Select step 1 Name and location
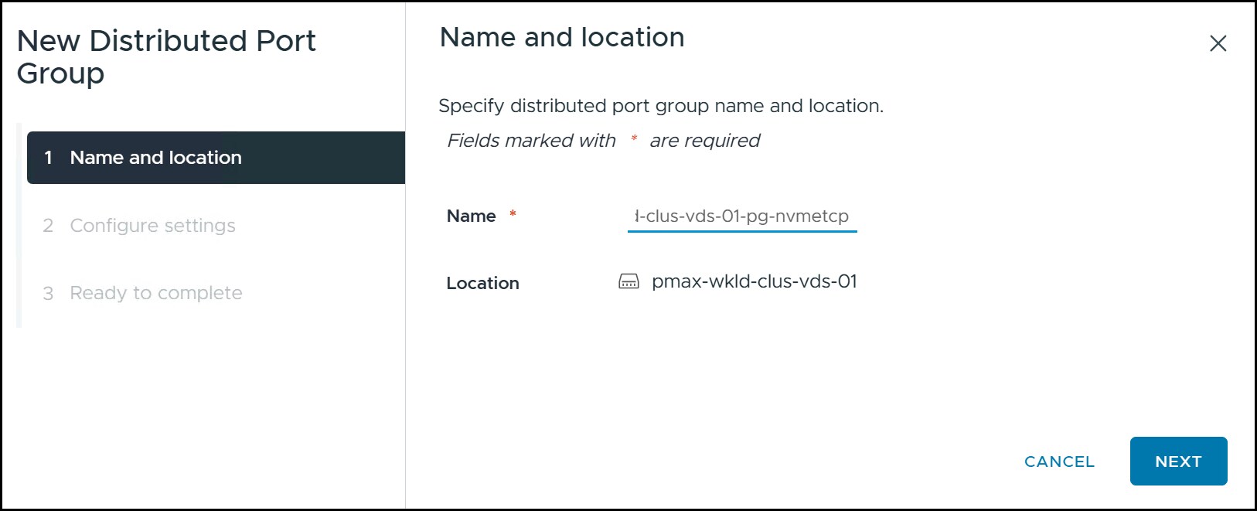The height and width of the screenshot is (511, 1257). point(216,158)
